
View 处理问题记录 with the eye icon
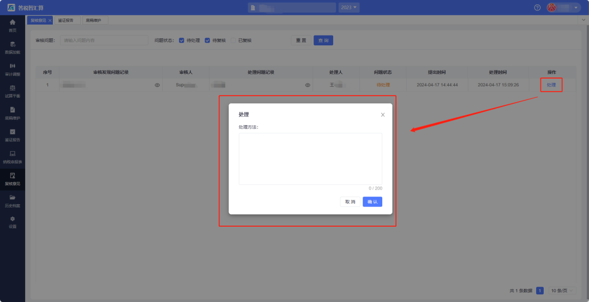(308, 85)
